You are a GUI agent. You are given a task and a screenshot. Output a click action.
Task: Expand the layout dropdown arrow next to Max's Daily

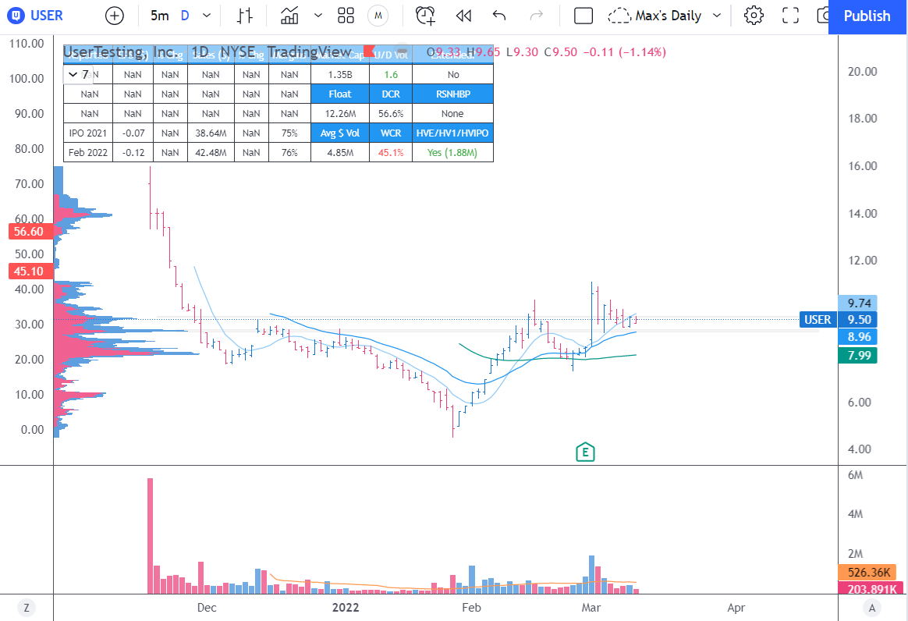click(717, 16)
